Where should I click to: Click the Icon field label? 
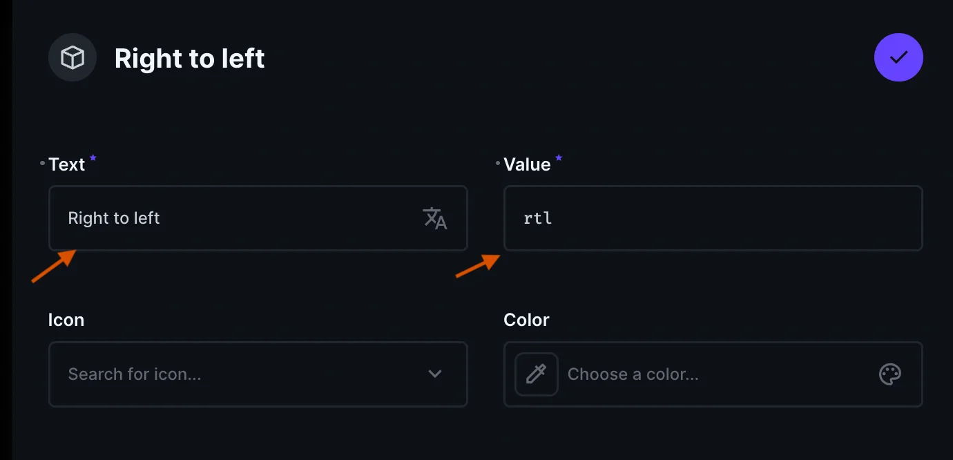[x=66, y=320]
